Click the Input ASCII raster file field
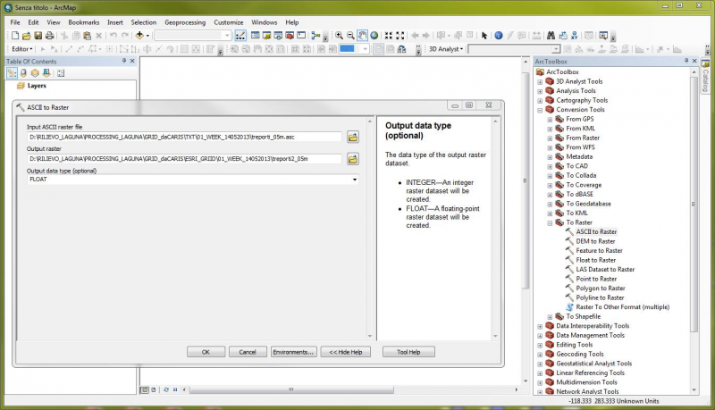This screenshot has height=410, width=715. (x=184, y=137)
